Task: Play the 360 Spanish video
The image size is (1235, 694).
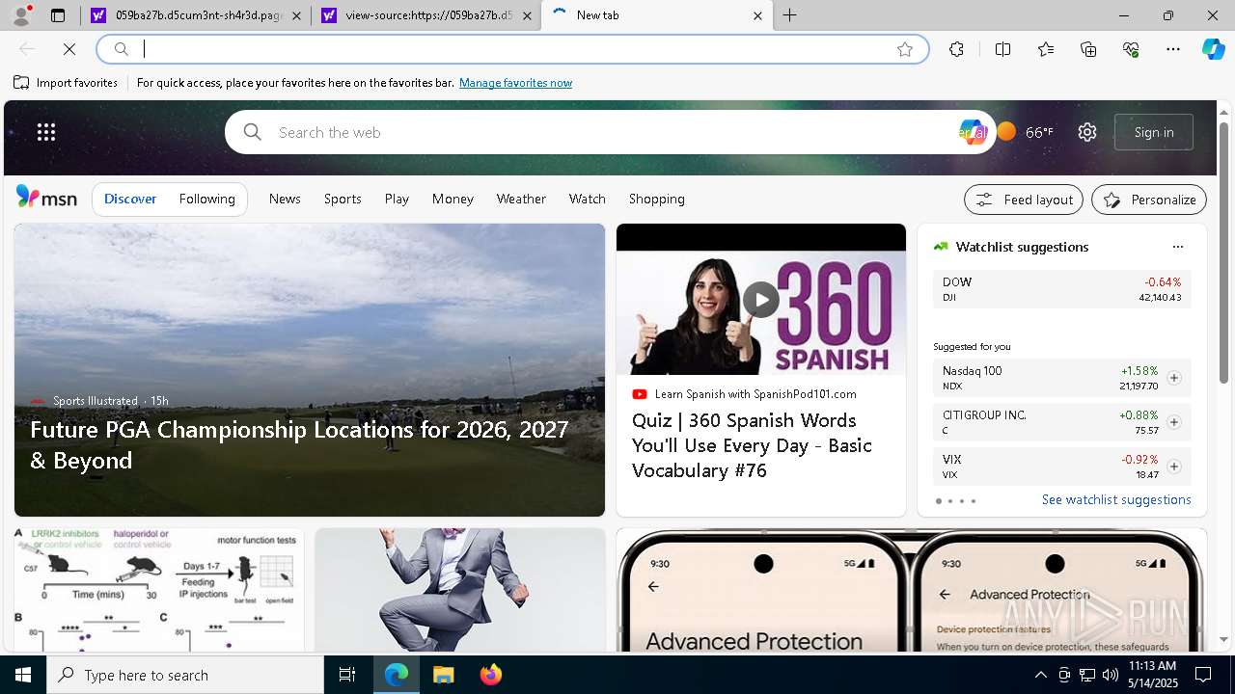Action: (761, 300)
